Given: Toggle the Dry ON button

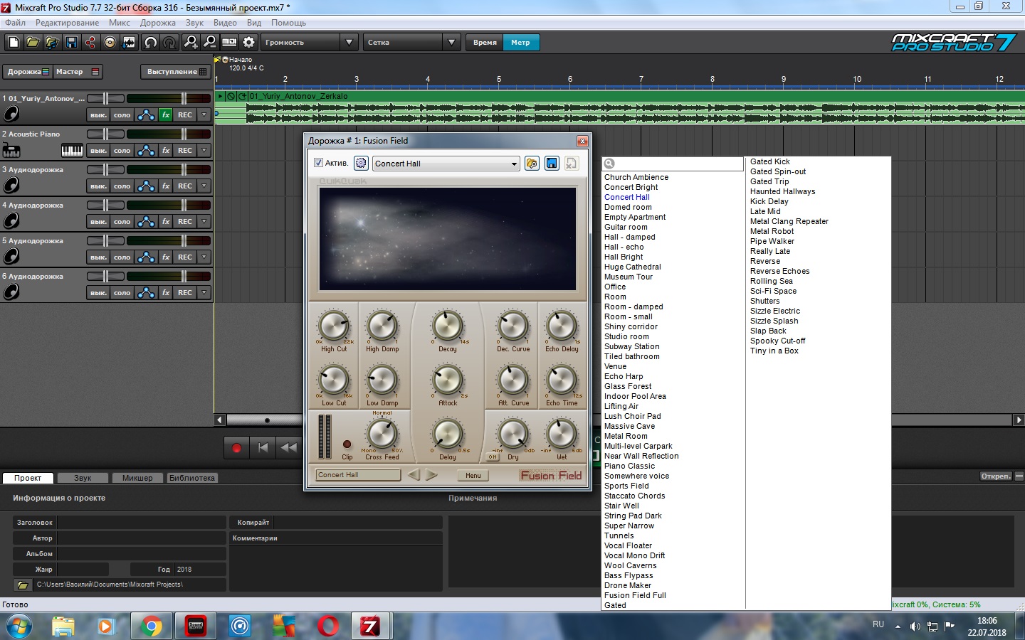Looking at the screenshot, I should tap(493, 457).
